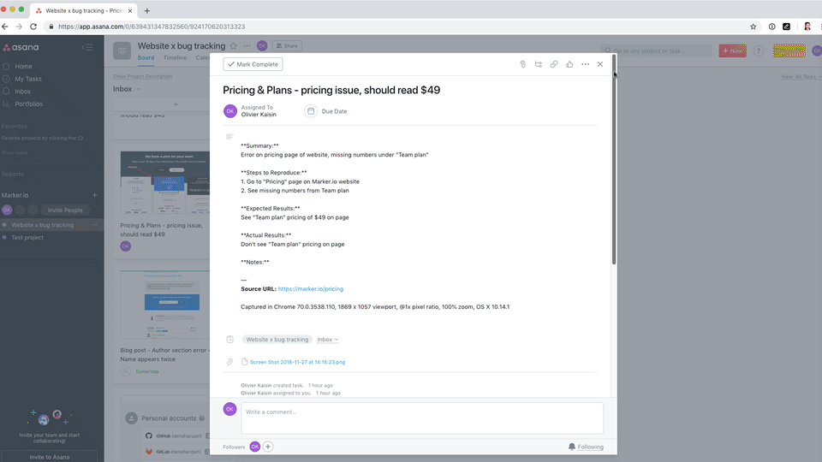Go to Home in the sidebar
This screenshot has height=462, width=822.
pos(23,67)
